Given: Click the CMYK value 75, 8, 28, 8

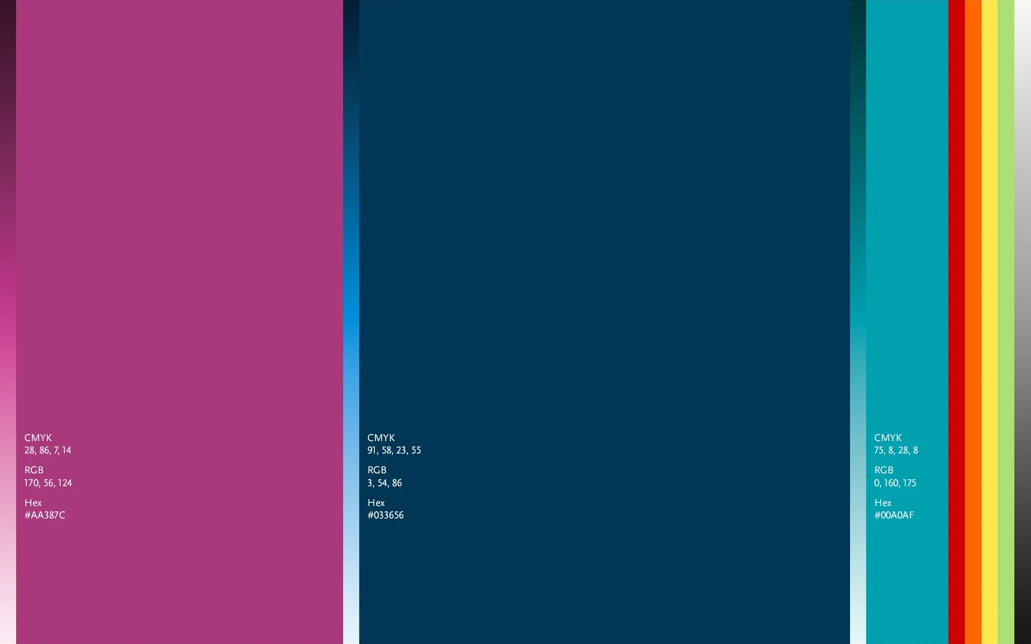Looking at the screenshot, I should [x=896, y=450].
